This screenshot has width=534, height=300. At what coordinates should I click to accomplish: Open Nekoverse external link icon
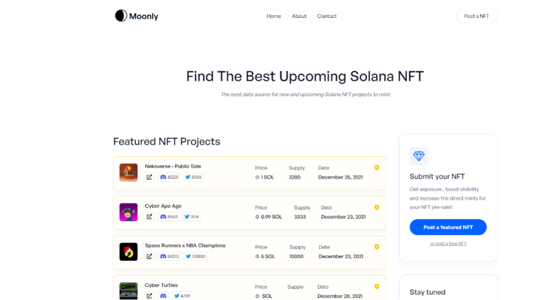coord(149,177)
